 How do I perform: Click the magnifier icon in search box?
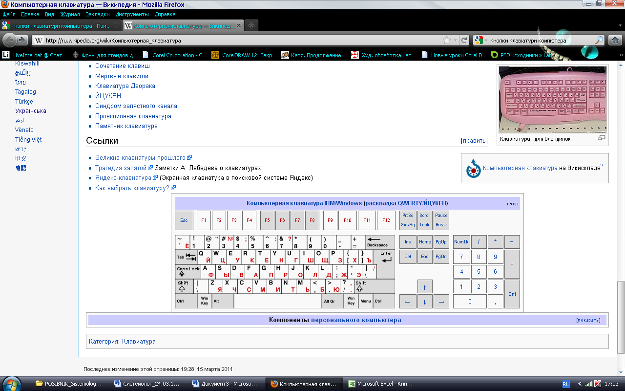[x=599, y=41]
